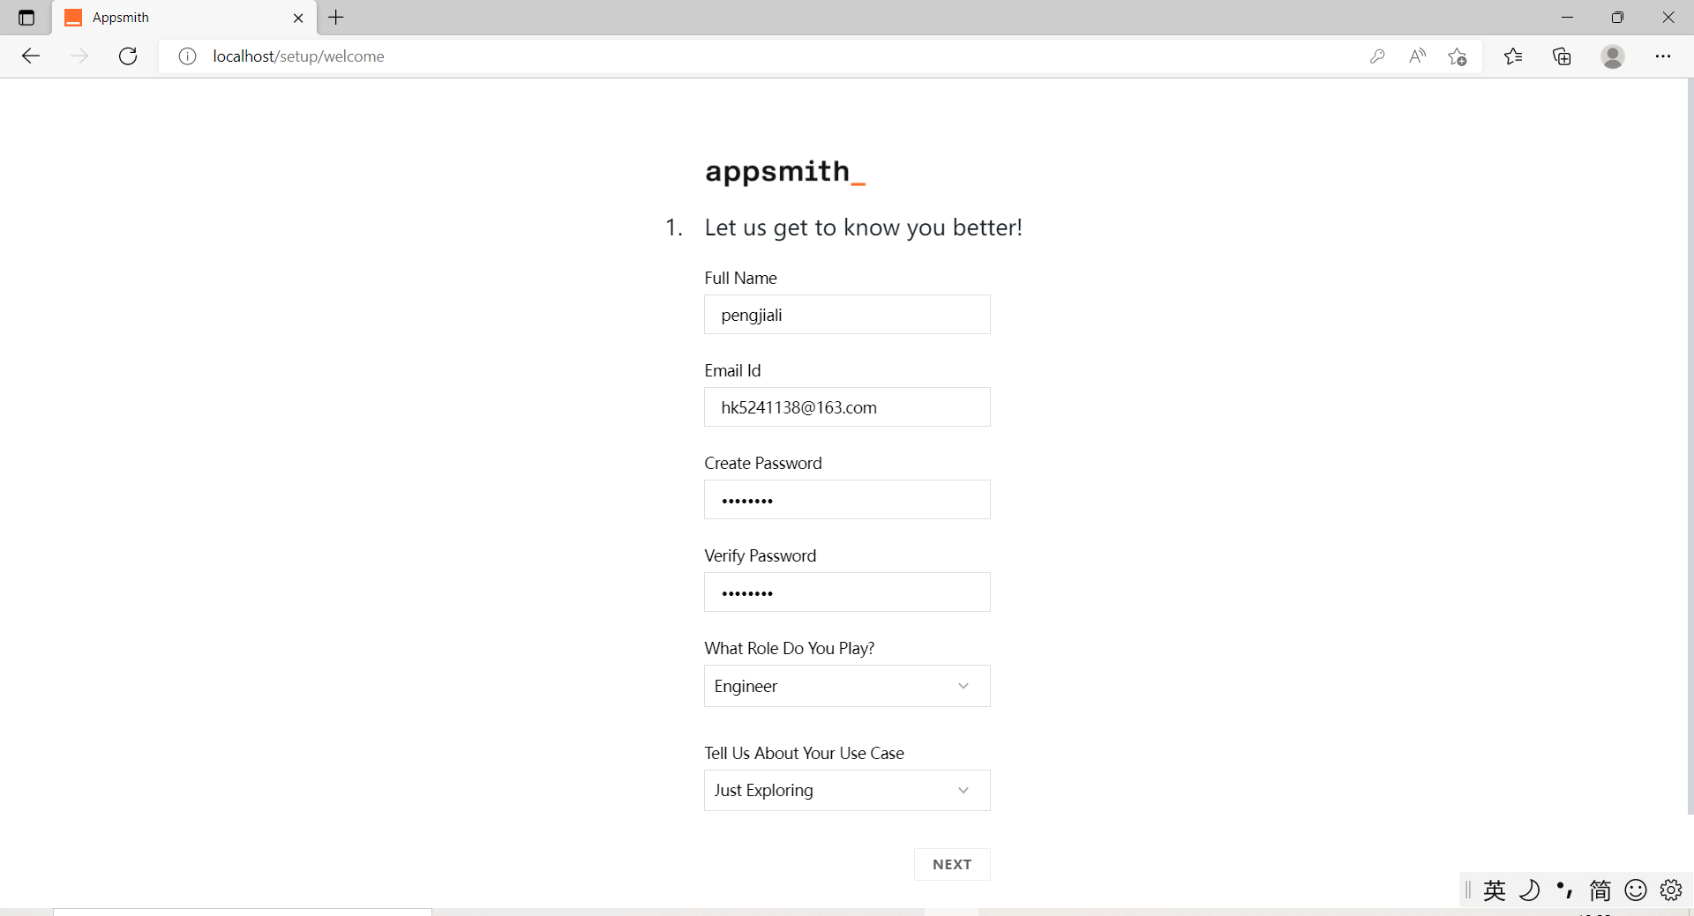Viewport: 1694px width, 916px height.
Task: Focus the Full Name input field
Action: click(x=847, y=315)
